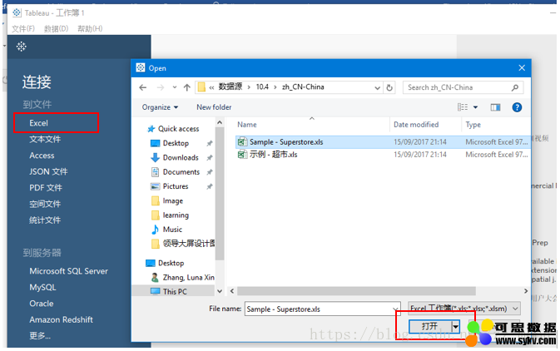This screenshot has height=351, width=560.
Task: Select Access connection
Action: click(x=42, y=156)
